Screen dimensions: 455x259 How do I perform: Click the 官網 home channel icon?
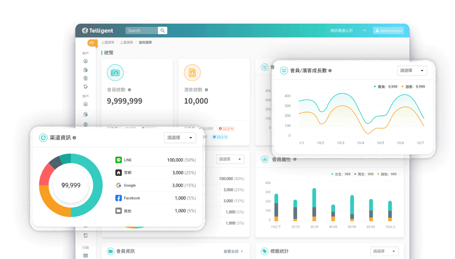click(118, 173)
